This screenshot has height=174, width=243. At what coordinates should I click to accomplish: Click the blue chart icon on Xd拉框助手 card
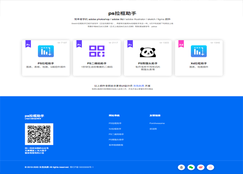[x=199, y=51]
